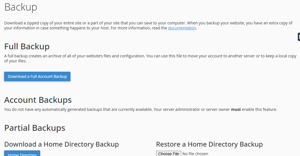Click the intro paragraph about zipped site copy
This screenshot has height=156, width=300.
point(148,25)
